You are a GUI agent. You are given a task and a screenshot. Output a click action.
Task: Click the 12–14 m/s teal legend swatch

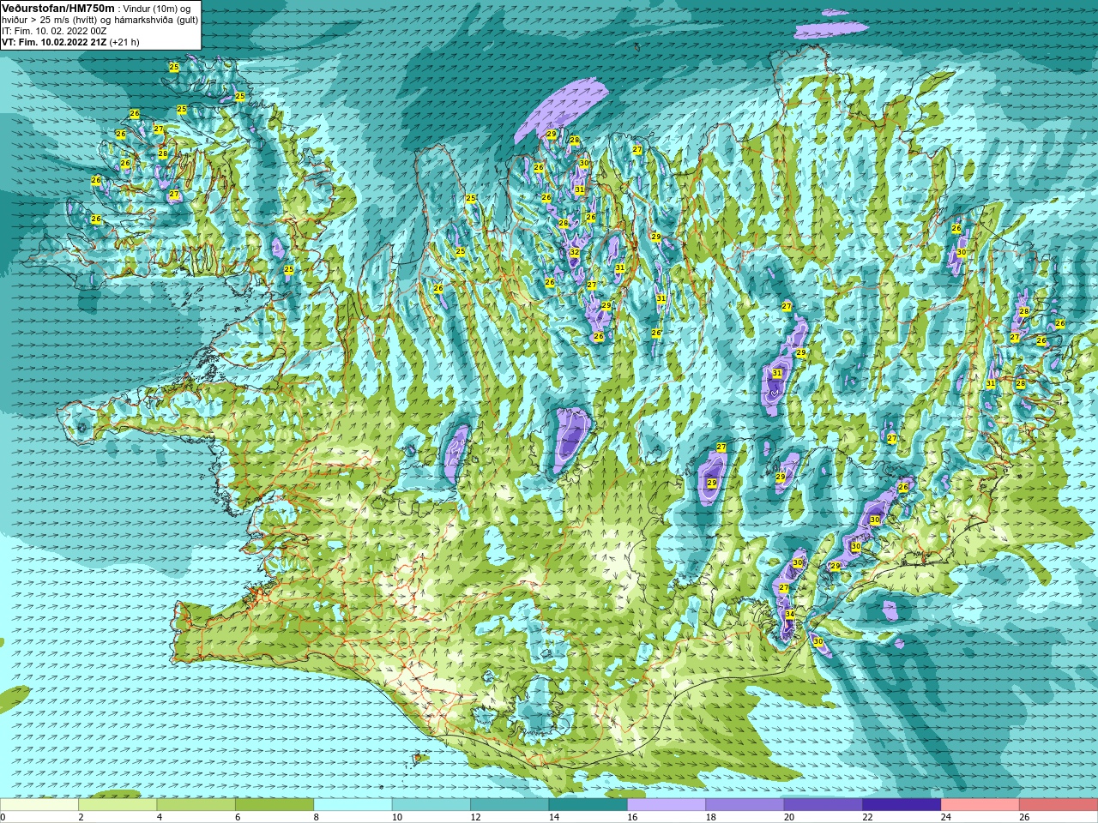click(x=510, y=805)
